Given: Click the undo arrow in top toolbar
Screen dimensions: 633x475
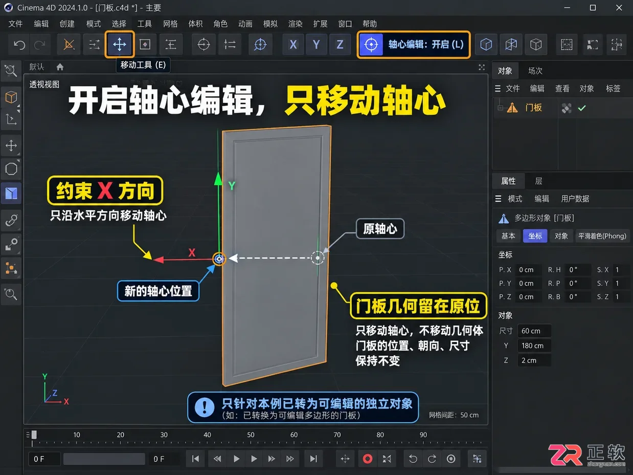Looking at the screenshot, I should point(19,45).
